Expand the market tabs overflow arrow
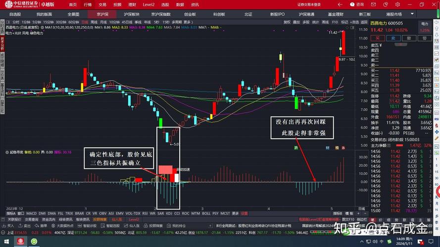The image size is (440, 247). 412,14
